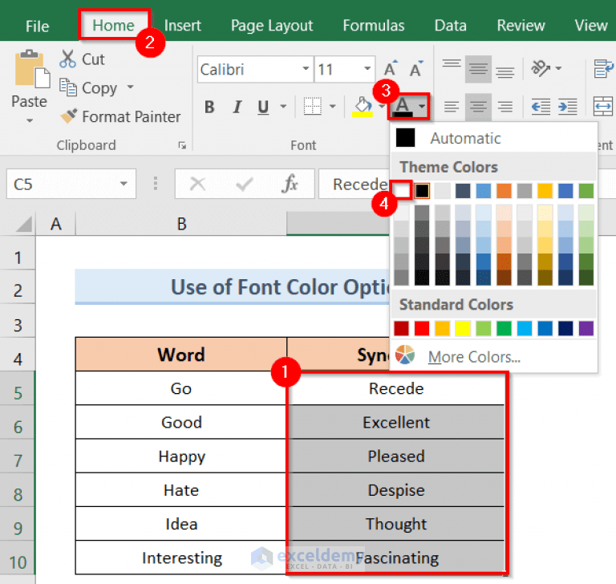The width and height of the screenshot is (616, 584).
Task: Open the File tab
Action: pyautogui.click(x=38, y=26)
